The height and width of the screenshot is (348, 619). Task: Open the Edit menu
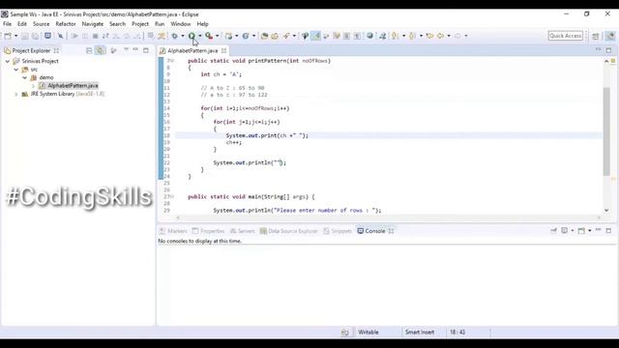tap(22, 24)
